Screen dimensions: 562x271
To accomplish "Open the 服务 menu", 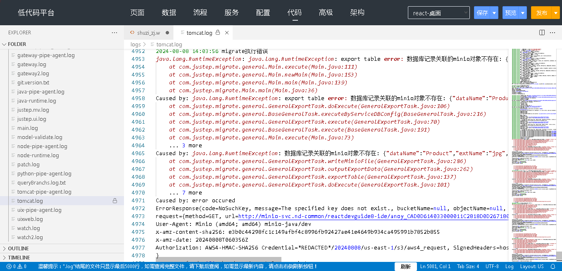I will pyautogui.click(x=231, y=12).
